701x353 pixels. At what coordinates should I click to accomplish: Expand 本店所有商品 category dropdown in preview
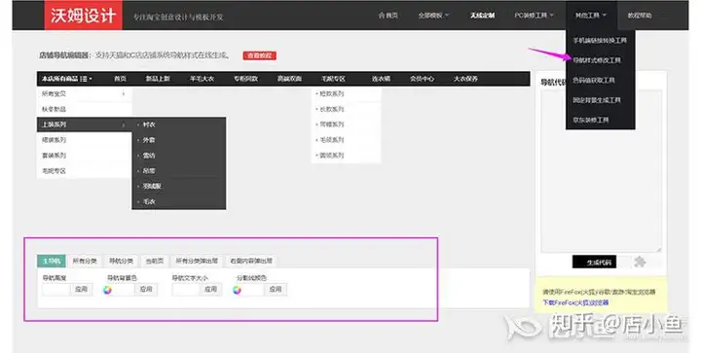pos(66,79)
